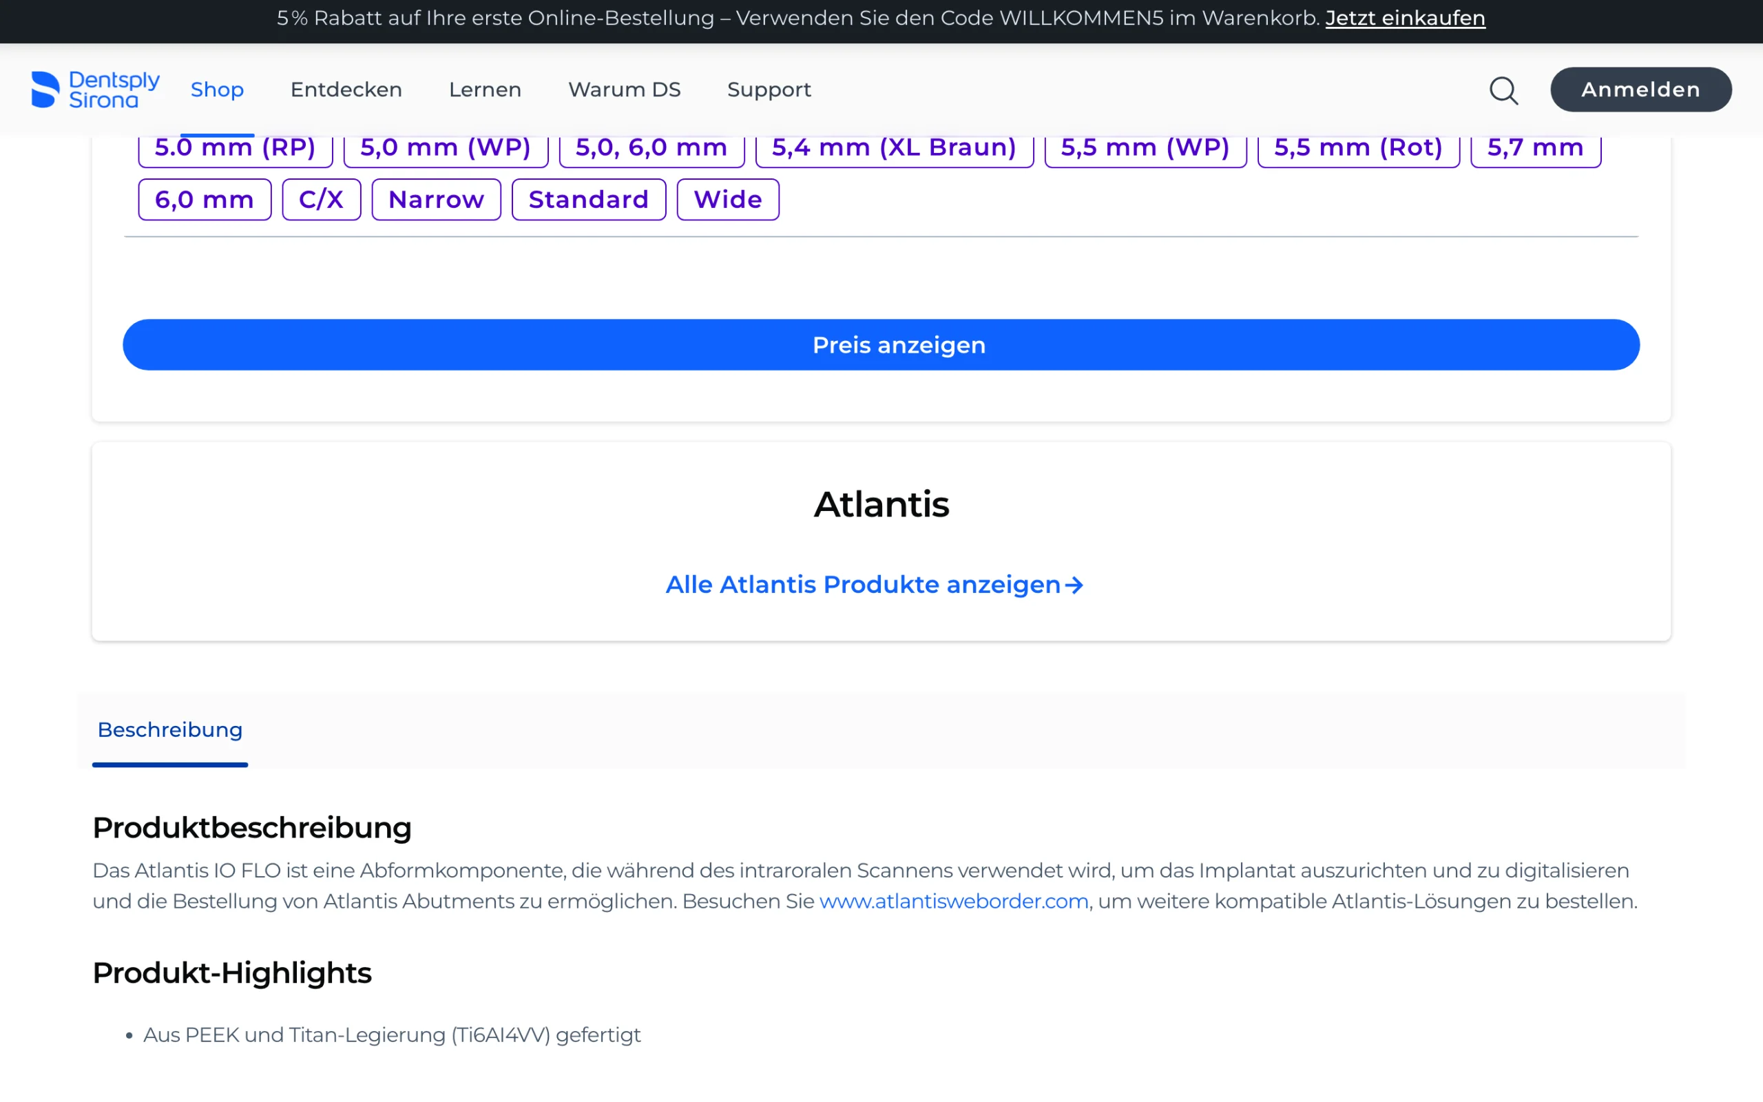Image resolution: width=1763 pixels, height=1102 pixels.
Task: Click the Produkt-Highlights heading
Action: (232, 973)
